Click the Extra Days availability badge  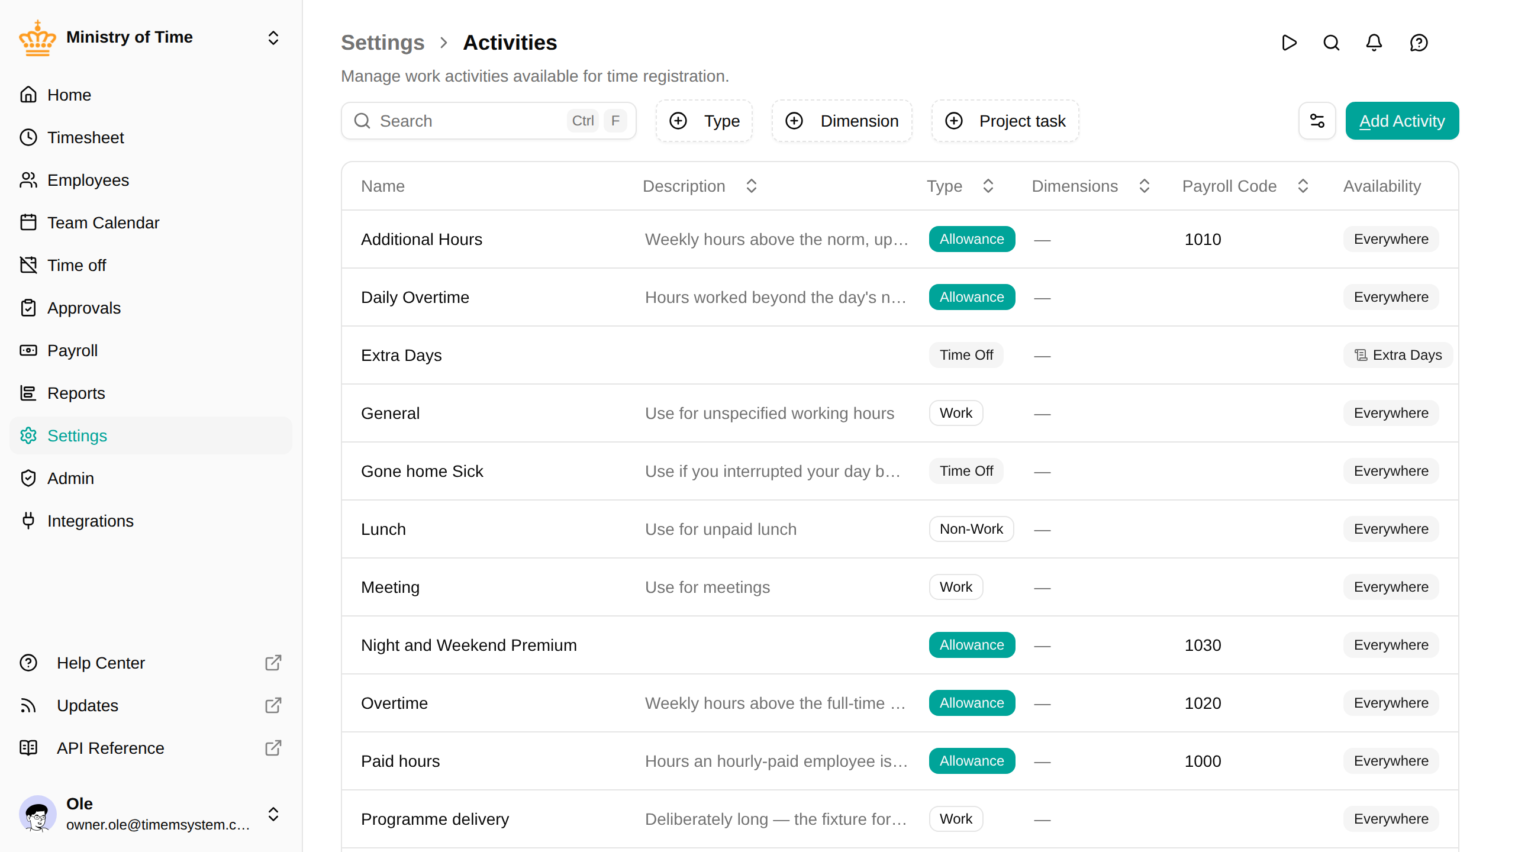1398,355
